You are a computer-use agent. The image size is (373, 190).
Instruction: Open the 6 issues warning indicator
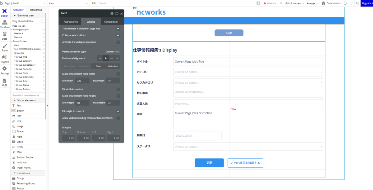[x=269, y=3]
